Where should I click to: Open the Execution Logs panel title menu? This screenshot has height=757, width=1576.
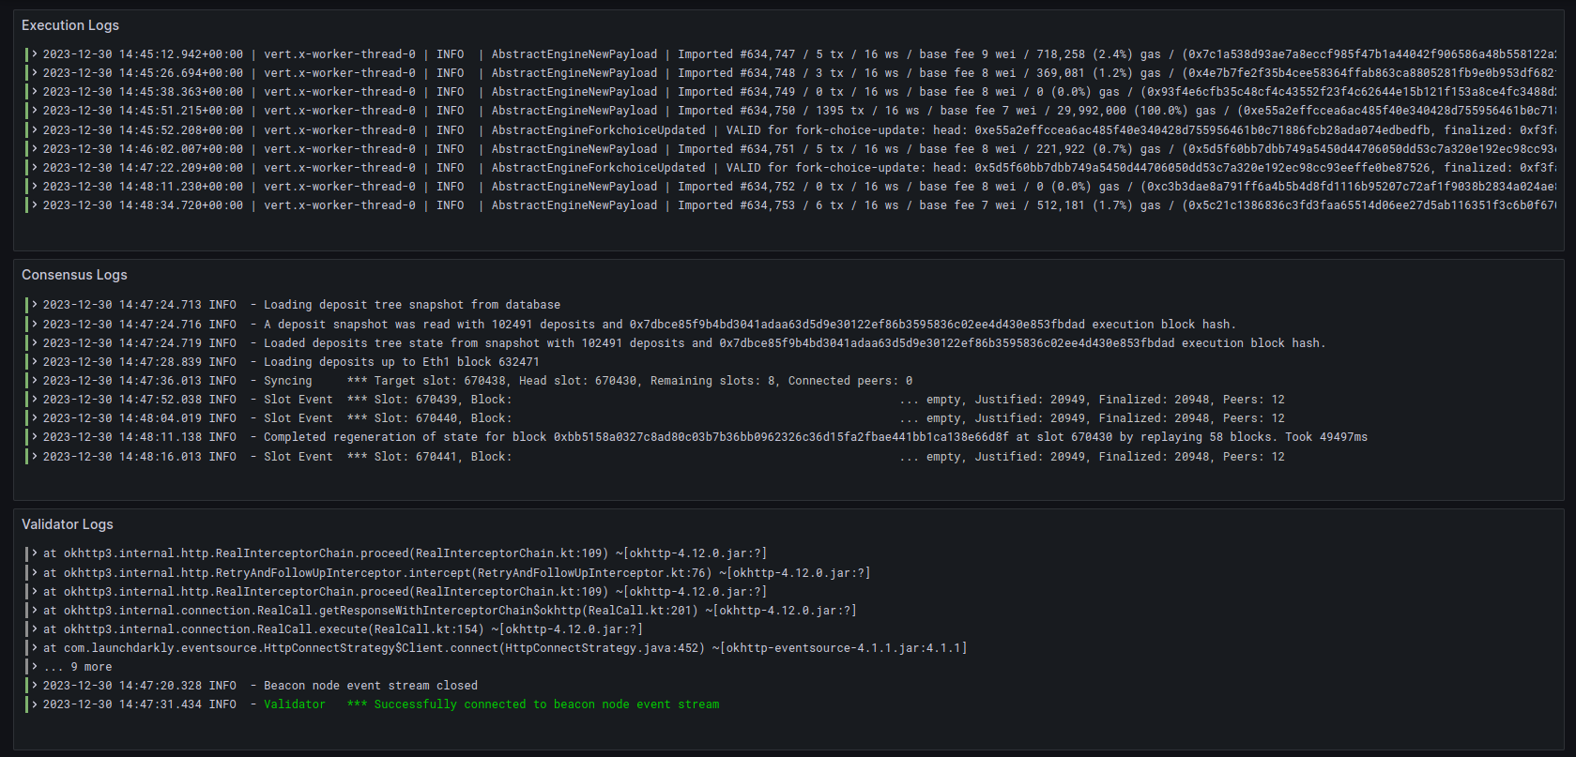coord(70,25)
